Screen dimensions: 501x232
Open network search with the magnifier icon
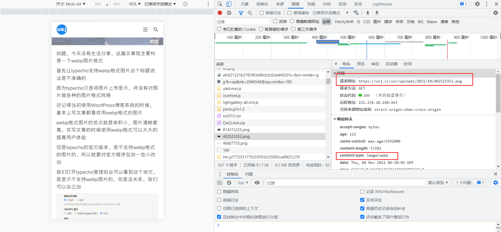tap(250, 13)
